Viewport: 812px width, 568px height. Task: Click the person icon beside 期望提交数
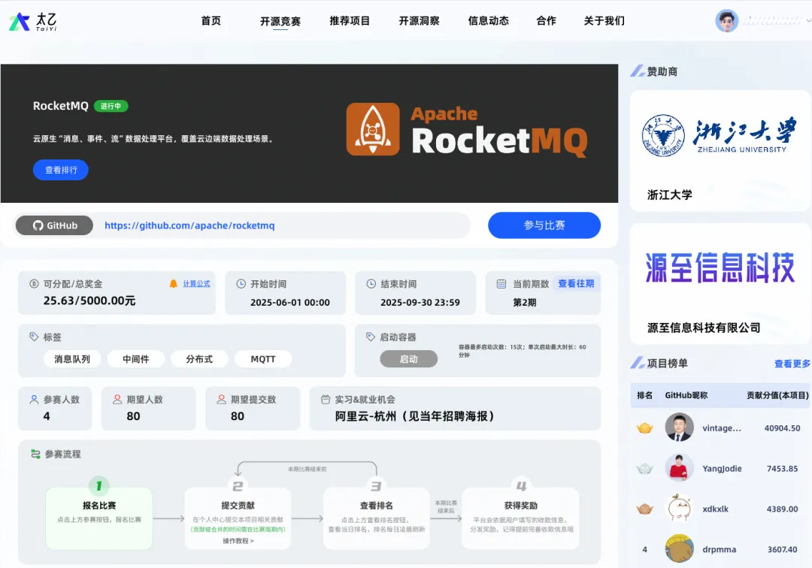pos(222,400)
